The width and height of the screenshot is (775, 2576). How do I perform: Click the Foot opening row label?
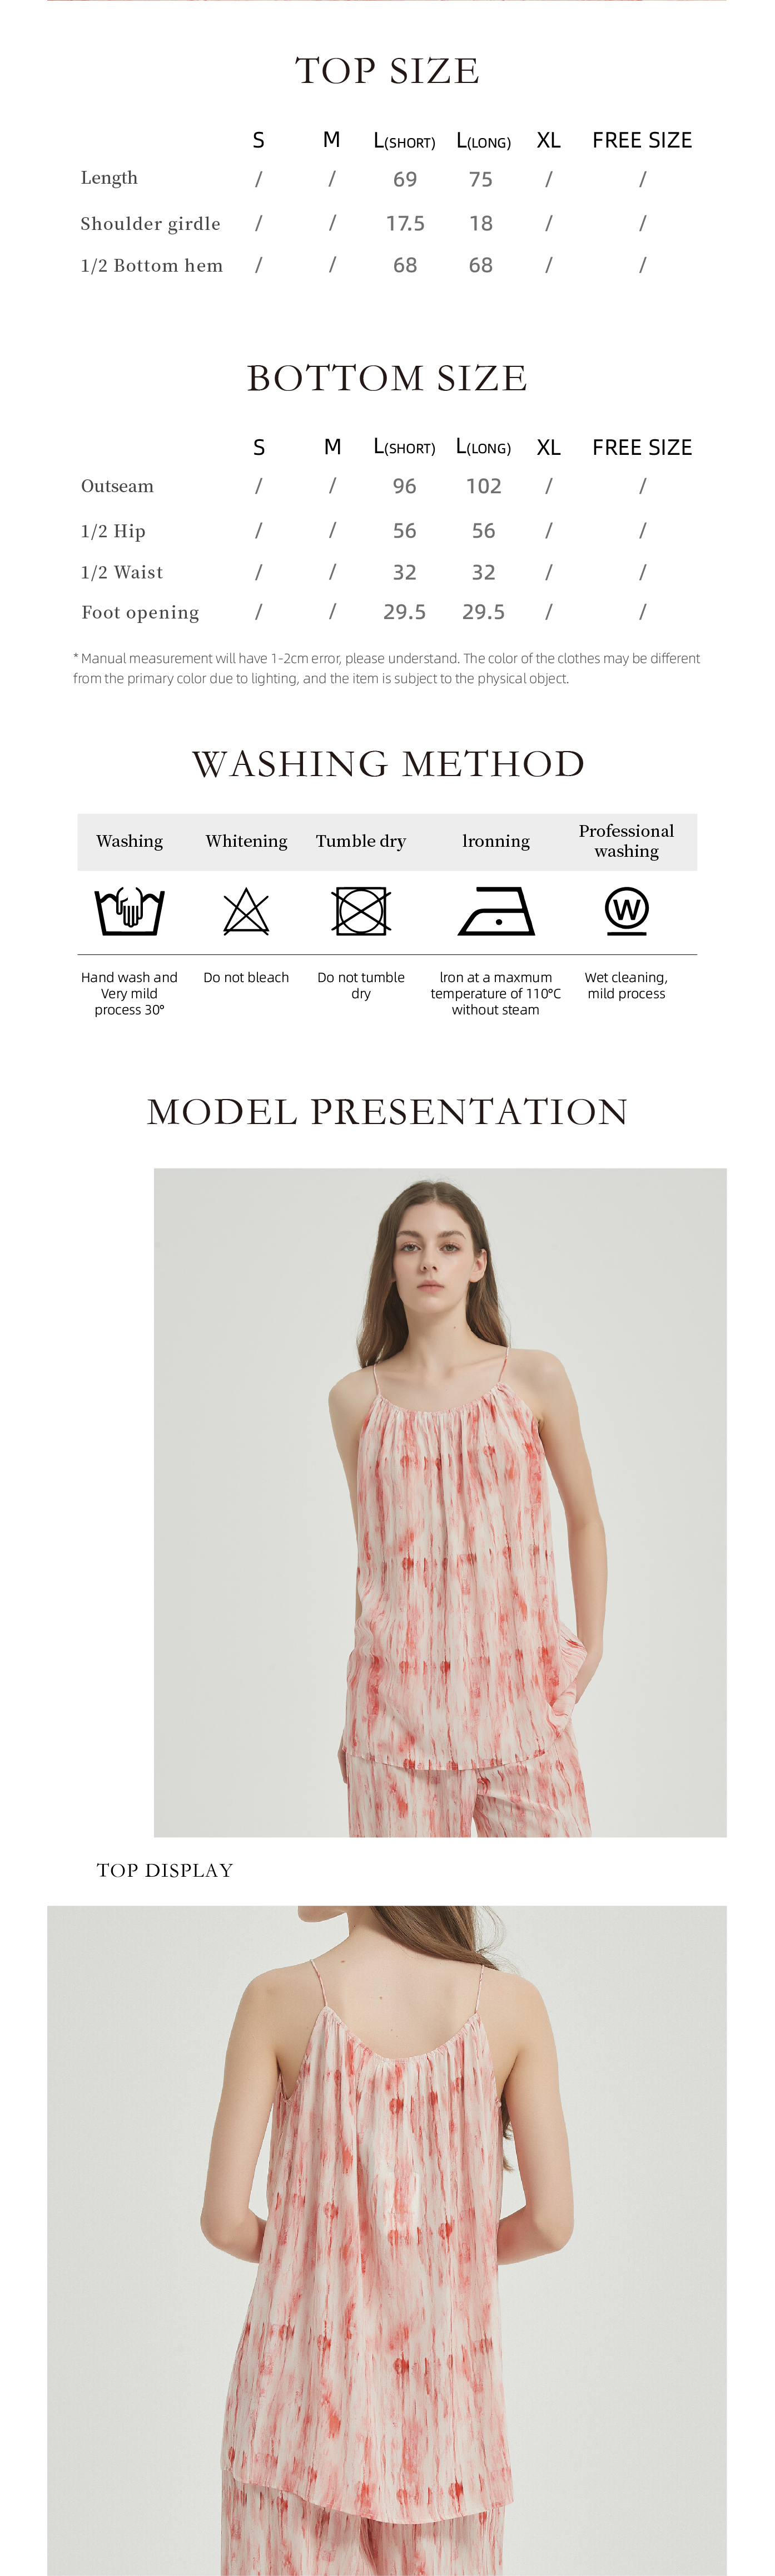click(x=140, y=613)
